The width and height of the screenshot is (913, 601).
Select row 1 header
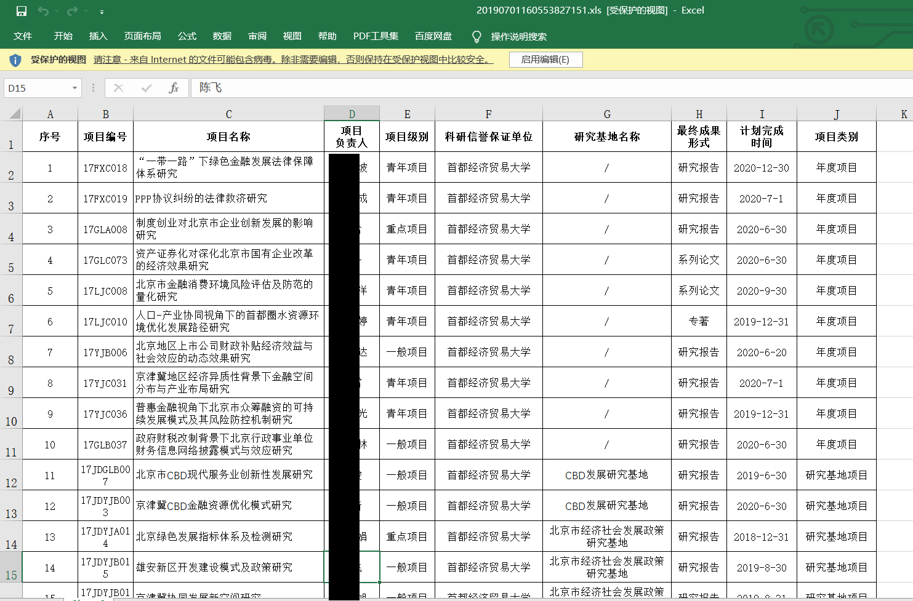click(11, 137)
